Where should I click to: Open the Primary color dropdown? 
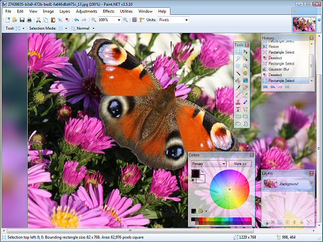click(x=209, y=164)
